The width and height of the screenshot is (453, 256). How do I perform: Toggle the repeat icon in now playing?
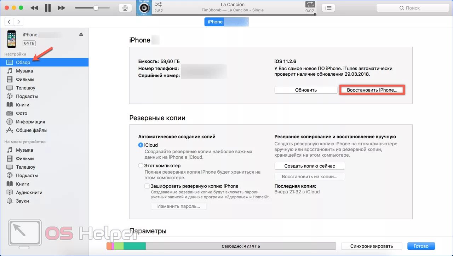tap(310, 4)
